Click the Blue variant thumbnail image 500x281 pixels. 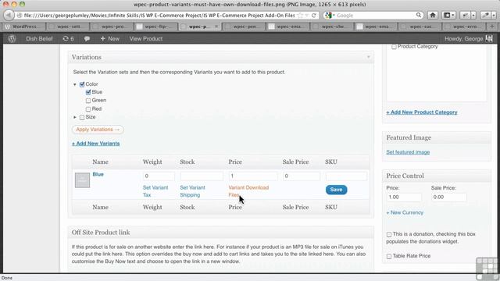click(x=82, y=180)
